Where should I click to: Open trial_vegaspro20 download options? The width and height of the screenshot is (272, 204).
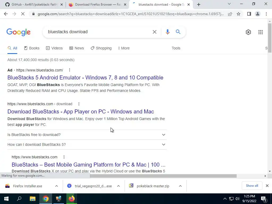tap(118, 186)
